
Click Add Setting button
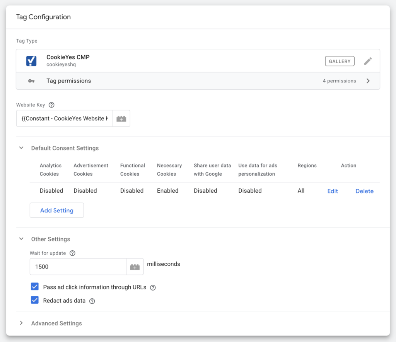click(x=57, y=210)
